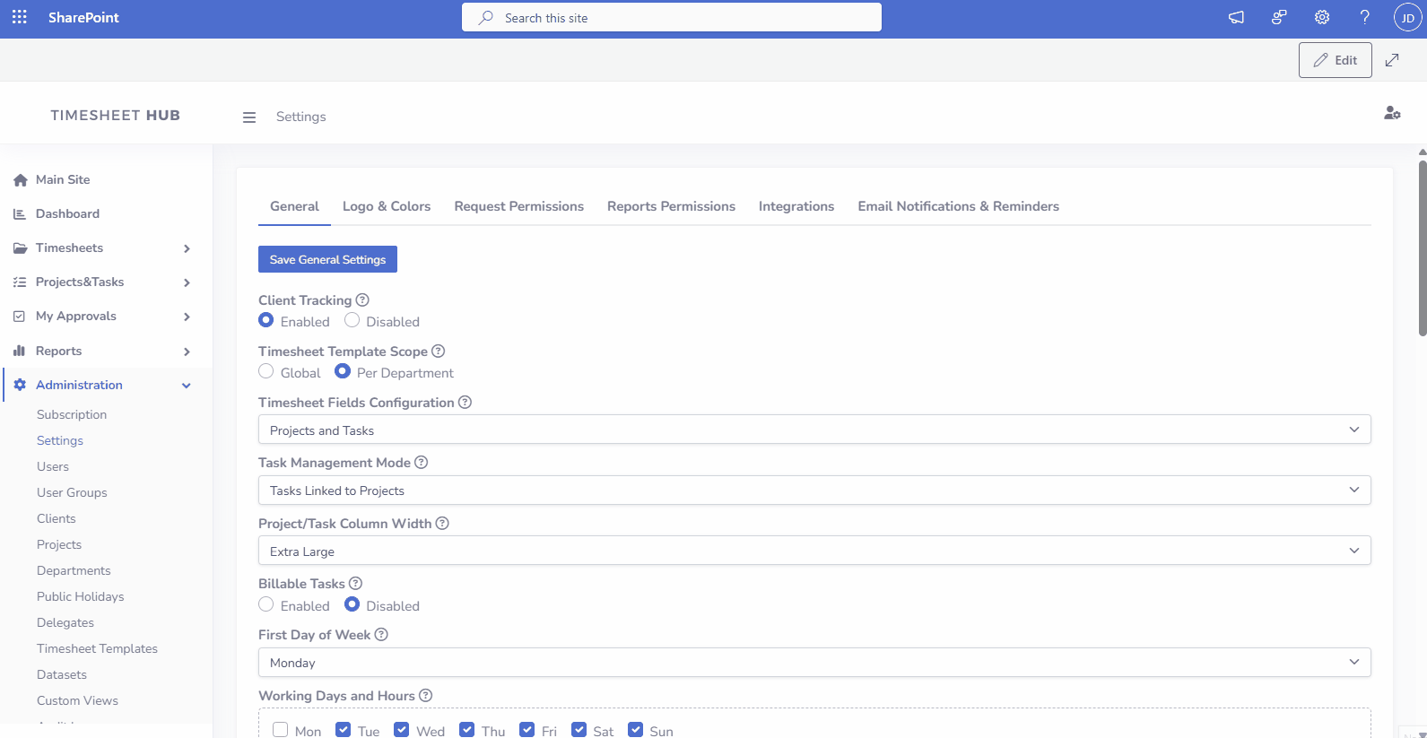
Task: Click the expand to full screen icon
Action: pyautogui.click(x=1392, y=60)
